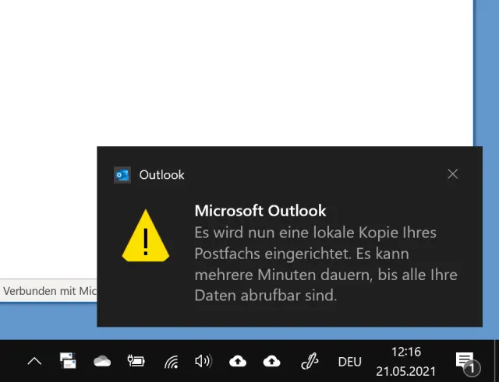Viewport: 499px width, 382px height.
Task: Click the Outlook app icon in notification header
Action: [122, 175]
